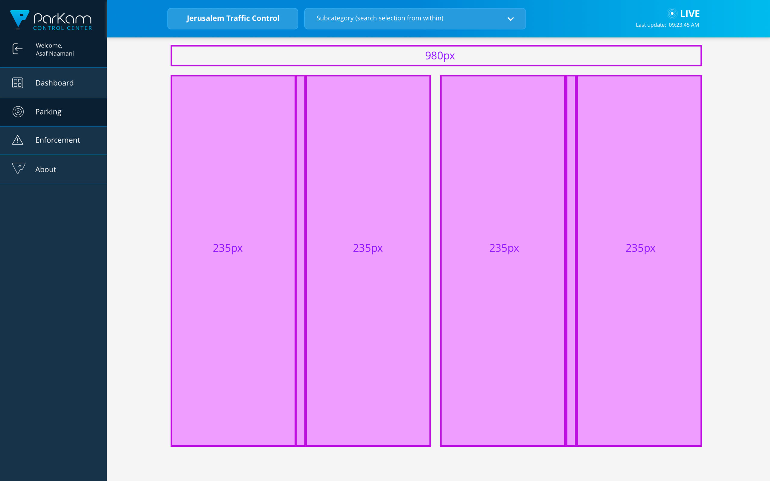Click the logout arrow icon

point(17,49)
